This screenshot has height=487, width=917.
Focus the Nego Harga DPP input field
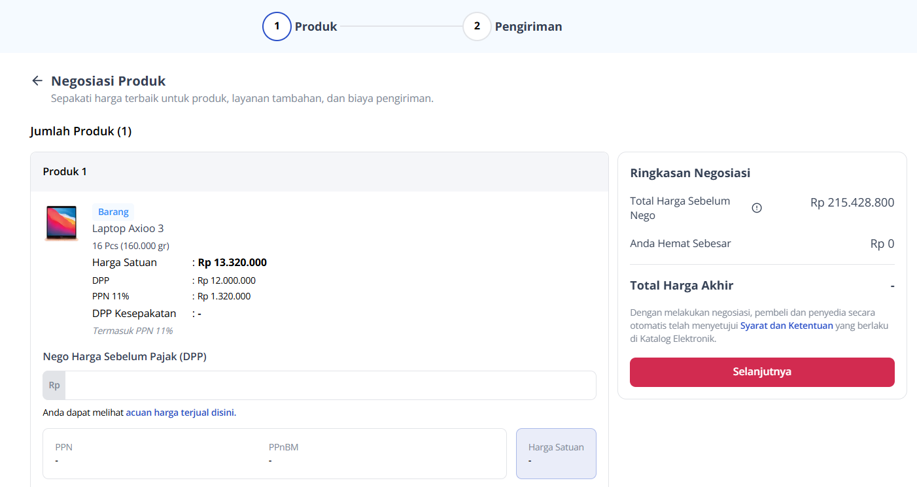(x=330, y=386)
